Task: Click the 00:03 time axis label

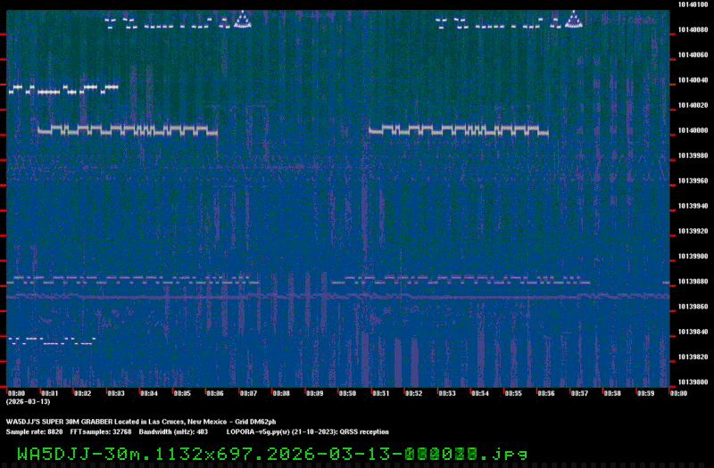Action: pyautogui.click(x=116, y=392)
